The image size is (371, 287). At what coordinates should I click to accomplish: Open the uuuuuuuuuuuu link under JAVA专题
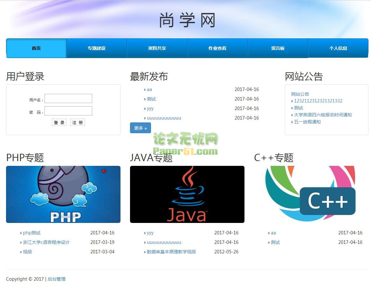164,242
